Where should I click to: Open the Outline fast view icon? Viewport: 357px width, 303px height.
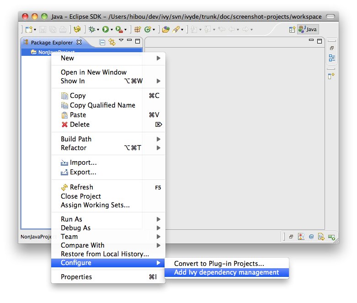[x=332, y=58]
